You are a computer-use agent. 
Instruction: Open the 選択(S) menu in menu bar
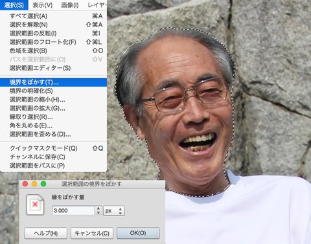tap(14, 5)
